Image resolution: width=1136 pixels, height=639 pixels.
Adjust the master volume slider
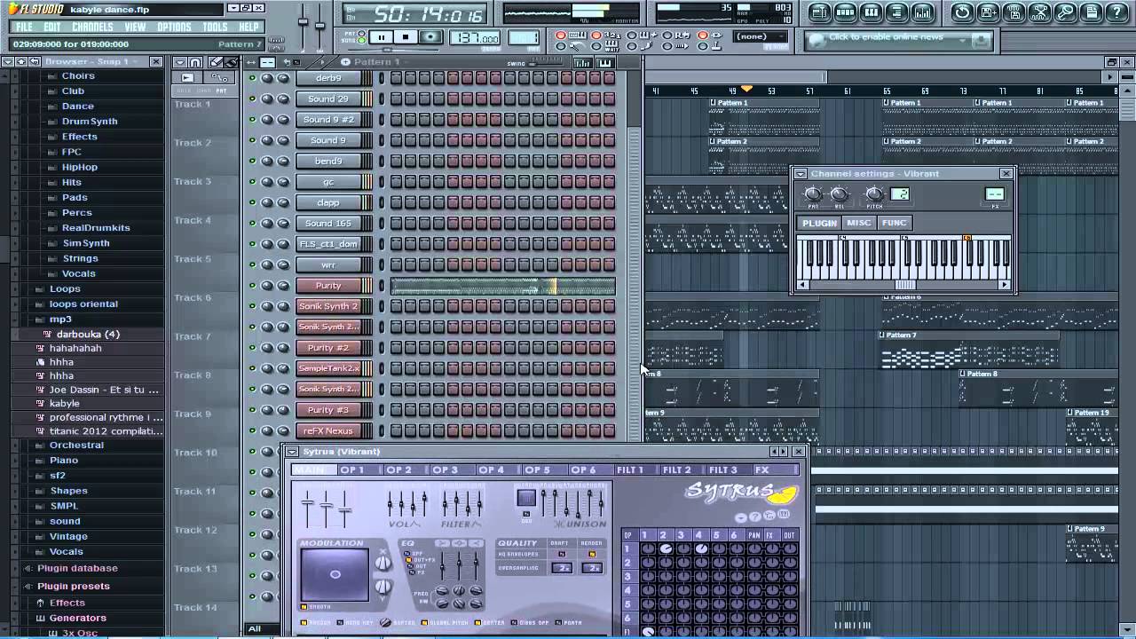[x=304, y=23]
